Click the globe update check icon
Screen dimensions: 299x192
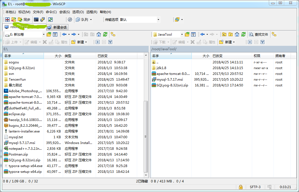(x=177, y=19)
